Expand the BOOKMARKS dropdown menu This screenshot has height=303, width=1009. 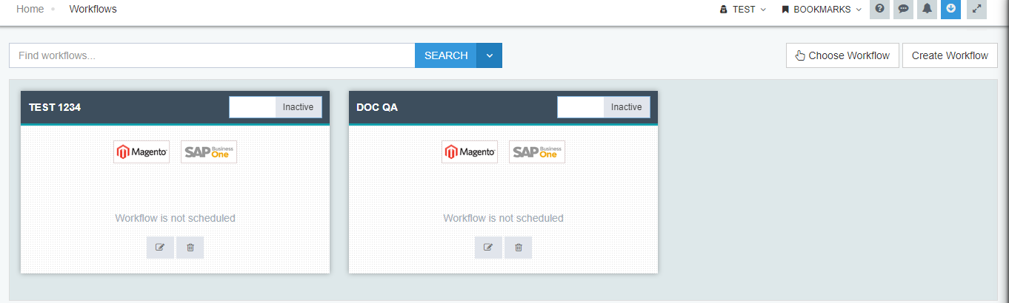(x=822, y=10)
